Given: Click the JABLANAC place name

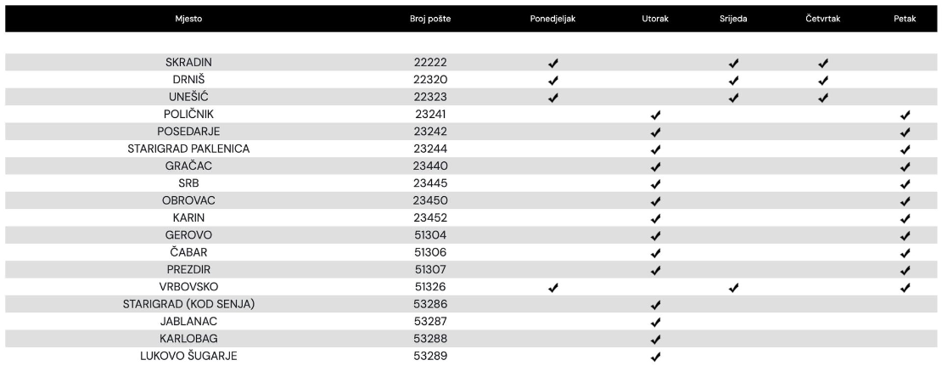Looking at the screenshot, I should pyautogui.click(x=188, y=322).
